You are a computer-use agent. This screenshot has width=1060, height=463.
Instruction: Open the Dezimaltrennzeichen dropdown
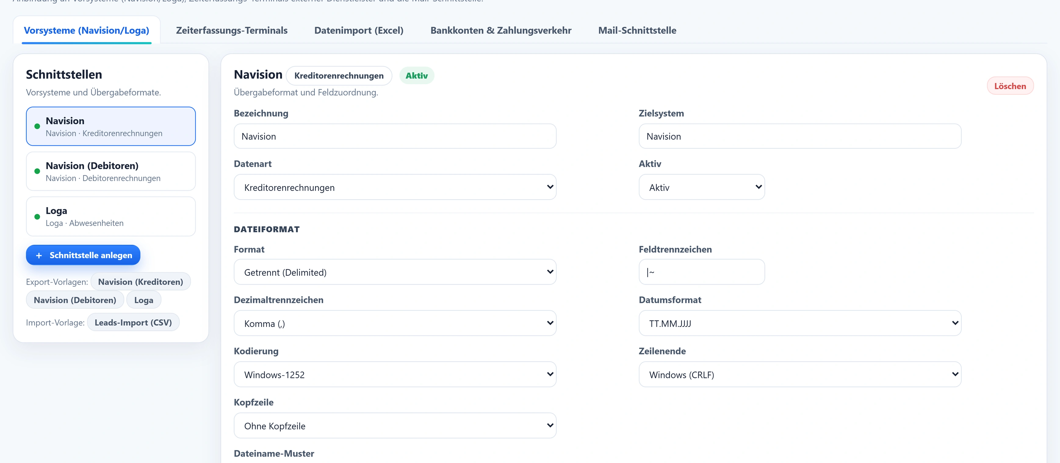(x=395, y=323)
